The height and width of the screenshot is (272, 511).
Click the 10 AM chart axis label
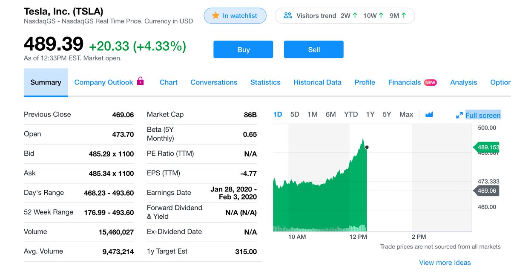click(x=297, y=237)
